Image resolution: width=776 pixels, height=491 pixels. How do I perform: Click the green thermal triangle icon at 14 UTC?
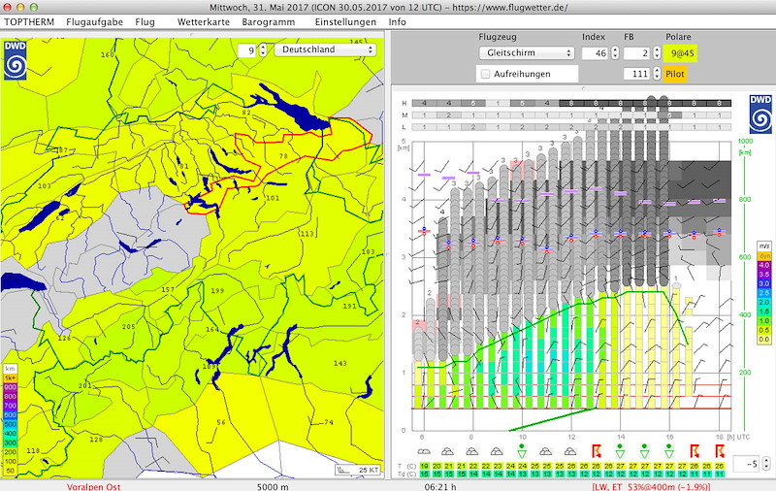coord(620,451)
